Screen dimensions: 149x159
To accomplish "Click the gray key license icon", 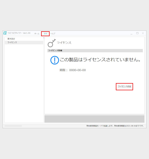I will [52, 43].
